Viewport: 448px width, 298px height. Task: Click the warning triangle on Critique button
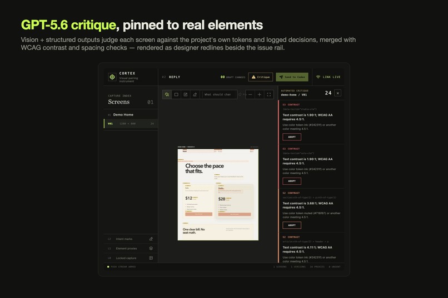click(253, 77)
